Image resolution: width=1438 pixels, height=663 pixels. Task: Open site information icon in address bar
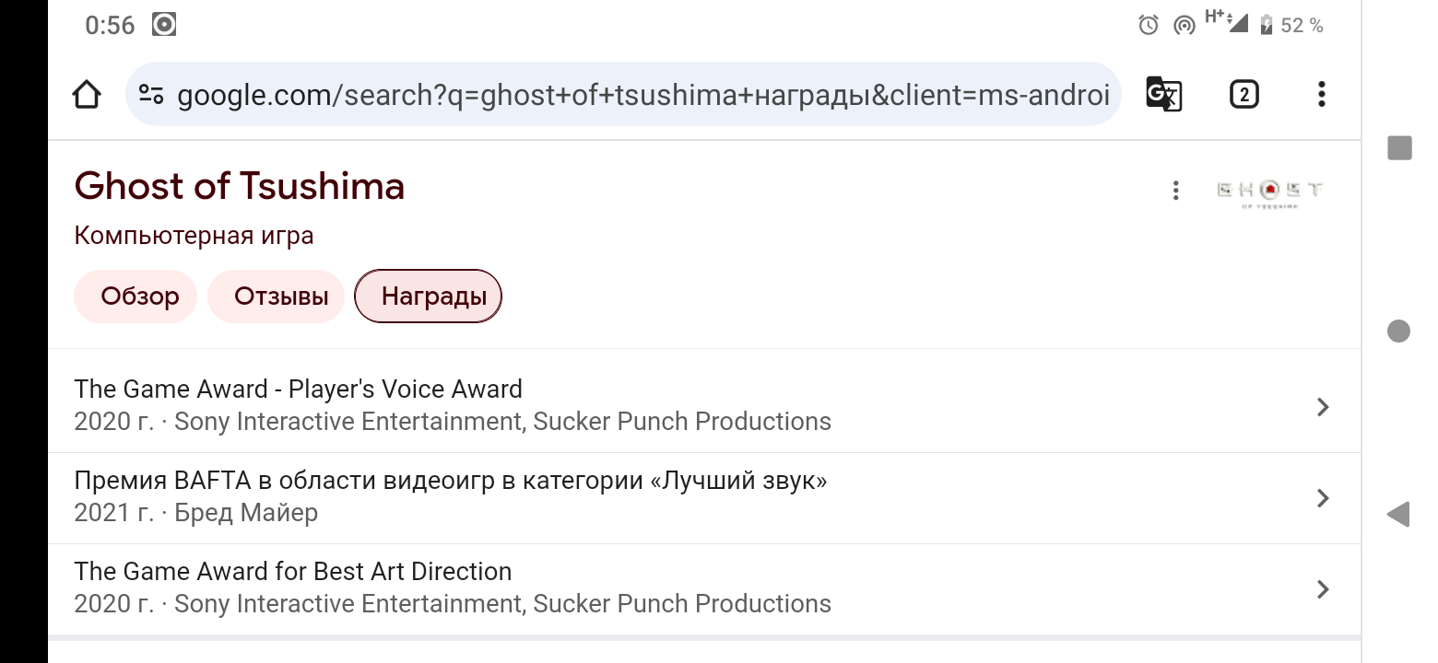tap(151, 94)
